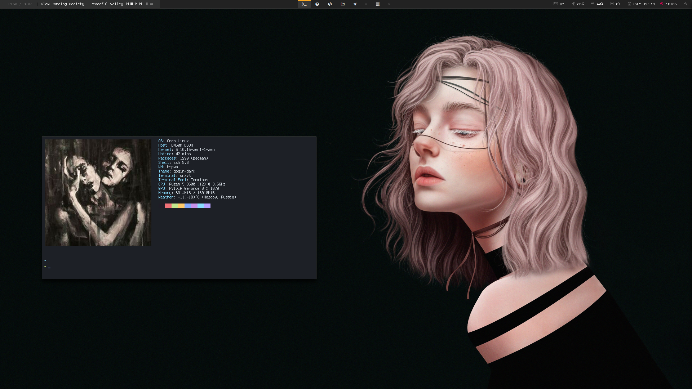Select the code editor workspace icon

pyautogui.click(x=330, y=4)
